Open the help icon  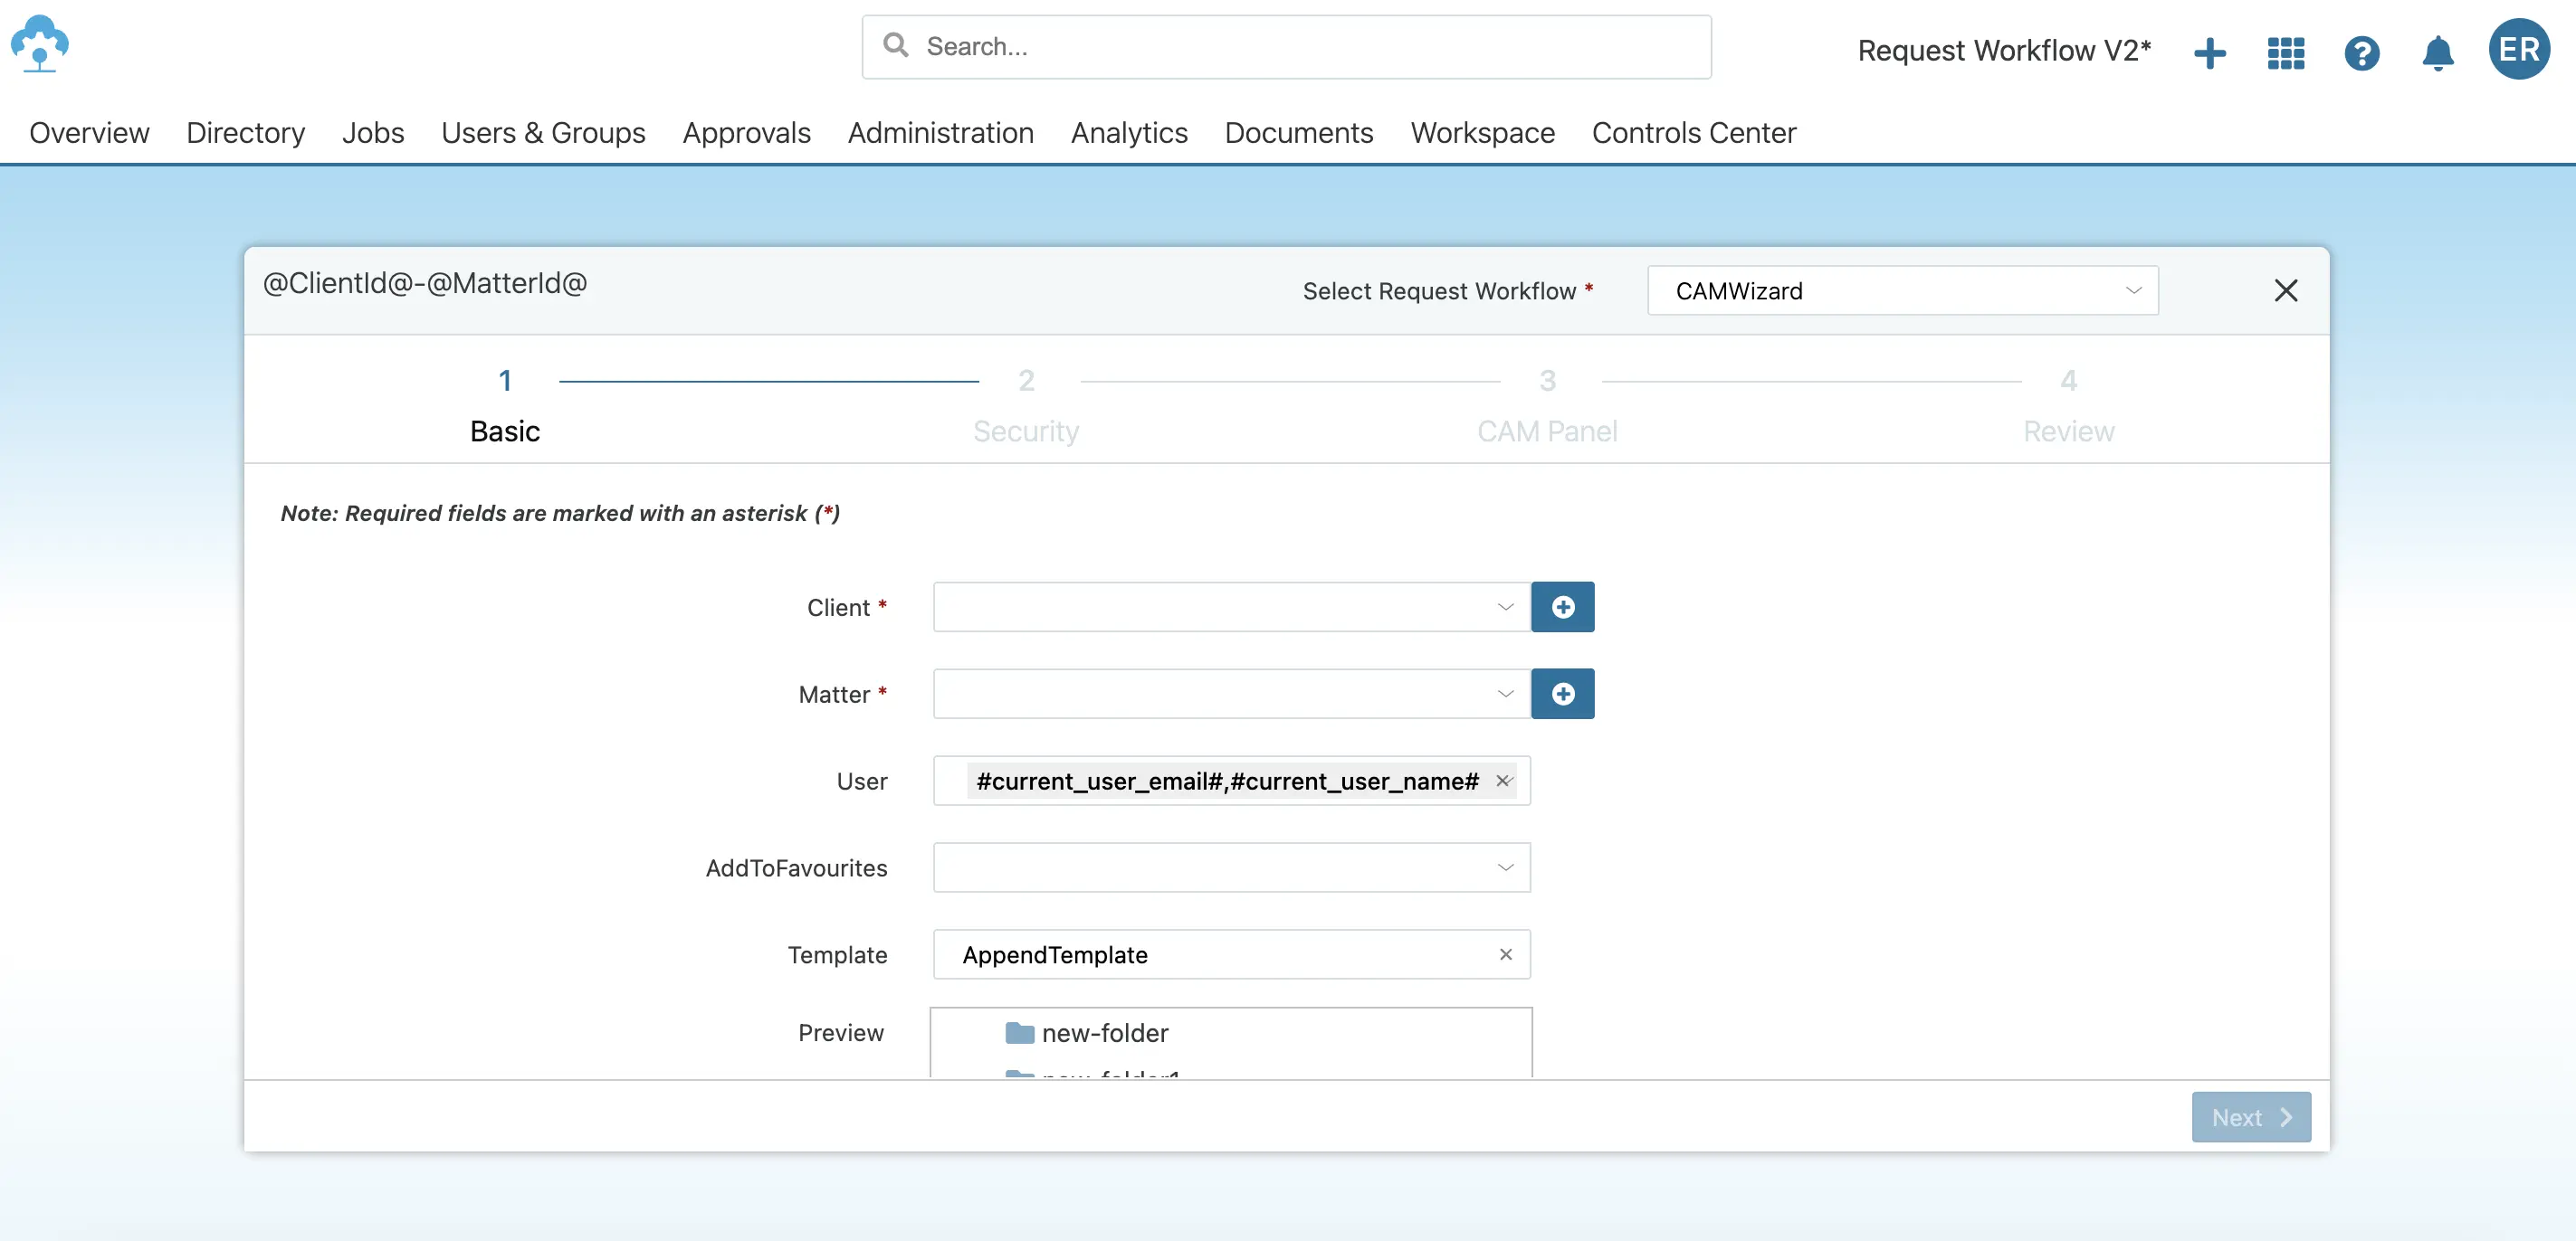click(2362, 53)
